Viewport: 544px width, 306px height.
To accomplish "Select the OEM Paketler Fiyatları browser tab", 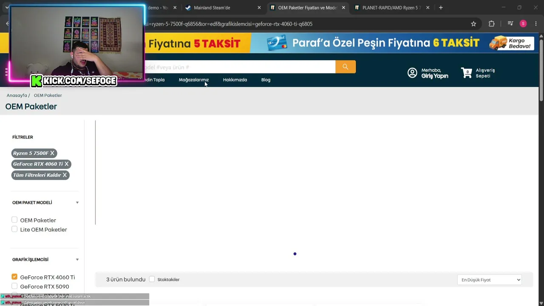I will (x=307, y=8).
